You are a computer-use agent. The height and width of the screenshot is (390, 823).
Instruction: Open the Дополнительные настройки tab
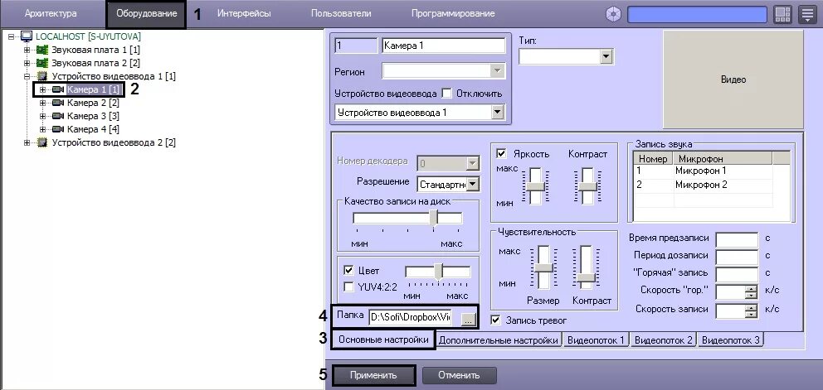498,340
